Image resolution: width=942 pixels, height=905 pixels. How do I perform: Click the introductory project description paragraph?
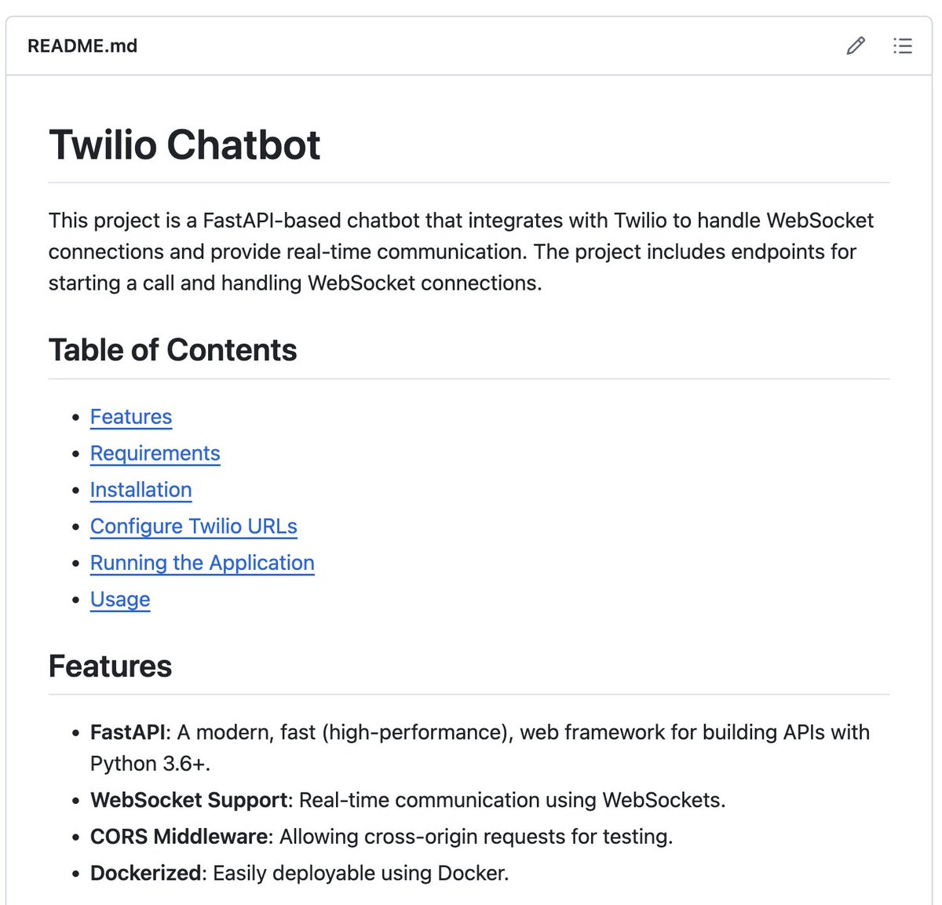coord(462,252)
